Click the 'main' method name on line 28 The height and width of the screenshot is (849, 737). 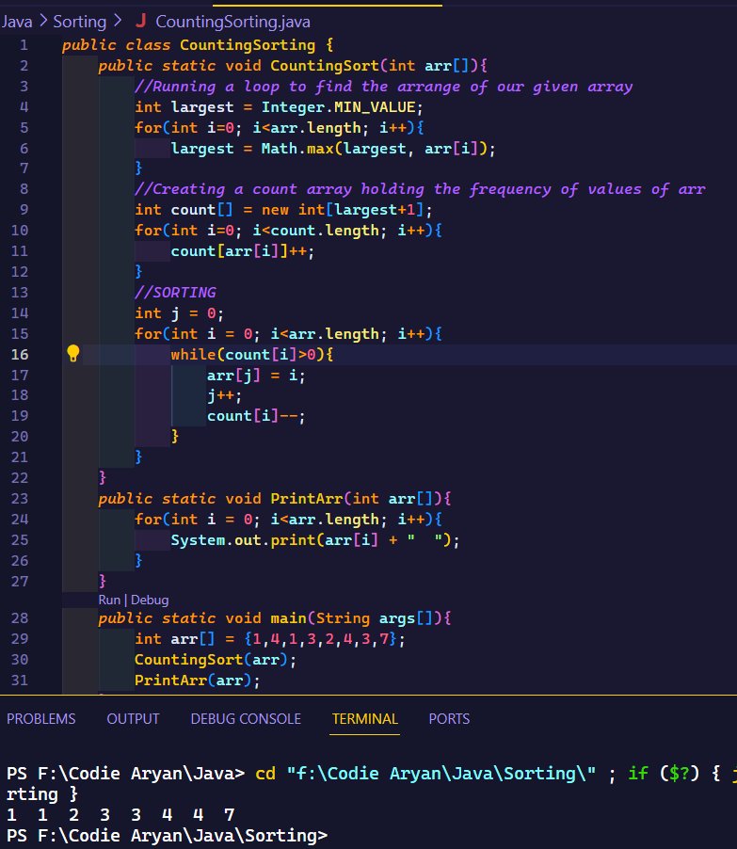click(289, 618)
